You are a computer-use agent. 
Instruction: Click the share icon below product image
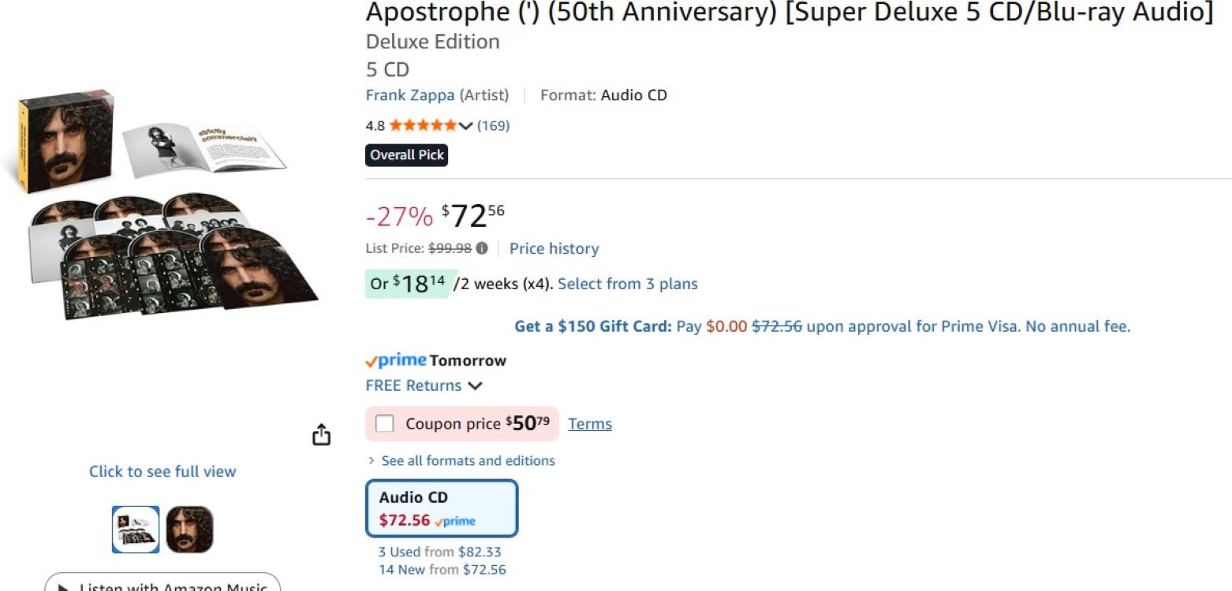pos(321,434)
